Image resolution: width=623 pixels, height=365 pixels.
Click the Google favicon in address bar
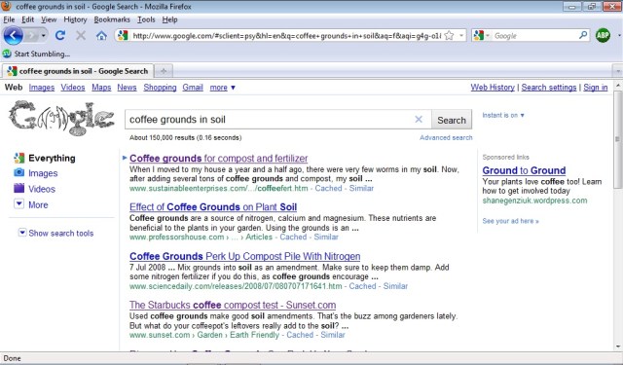tap(123, 36)
